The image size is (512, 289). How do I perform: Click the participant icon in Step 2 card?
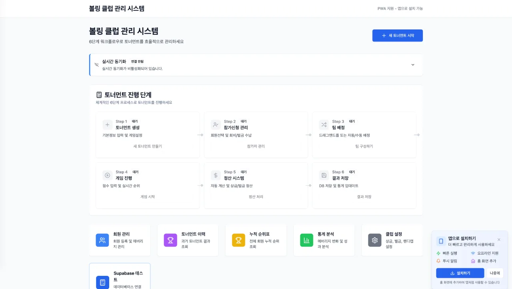pyautogui.click(x=216, y=124)
